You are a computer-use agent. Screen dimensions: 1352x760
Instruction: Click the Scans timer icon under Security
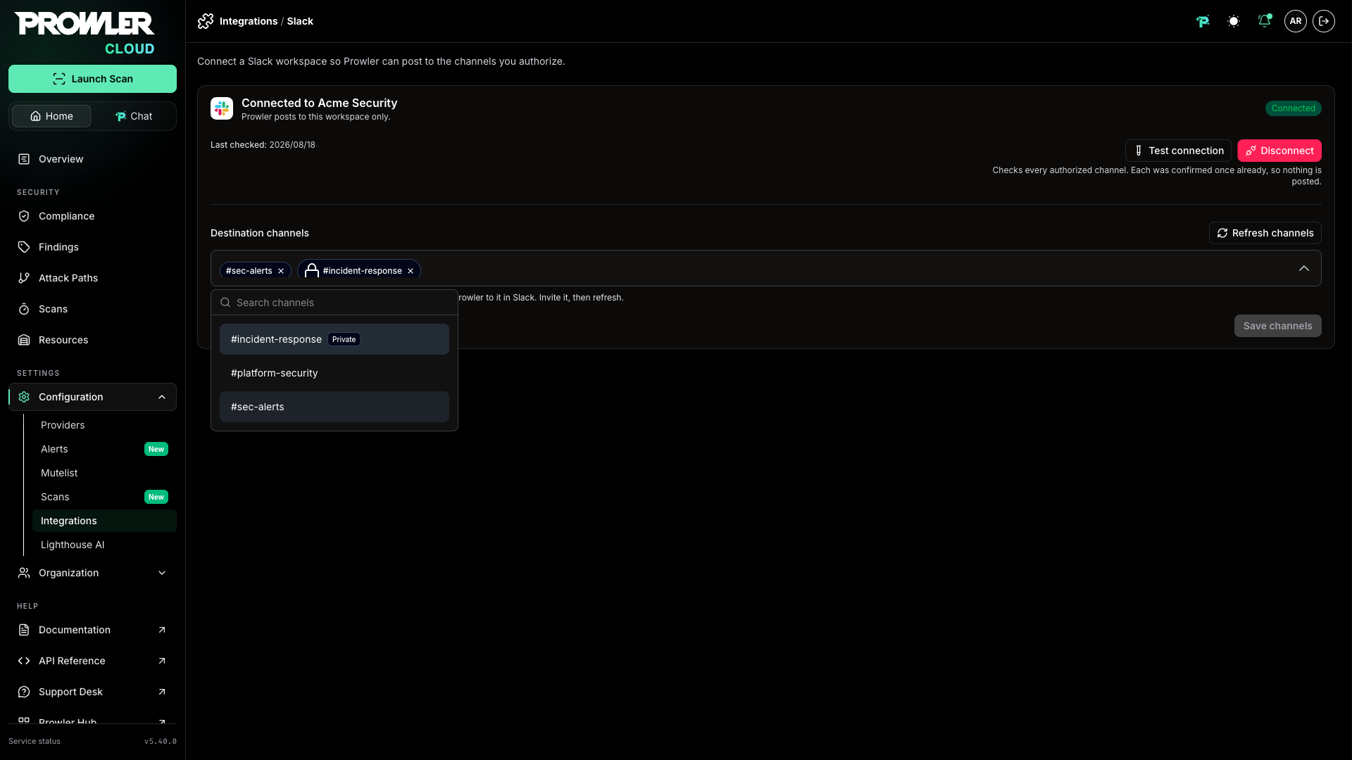pyautogui.click(x=24, y=309)
